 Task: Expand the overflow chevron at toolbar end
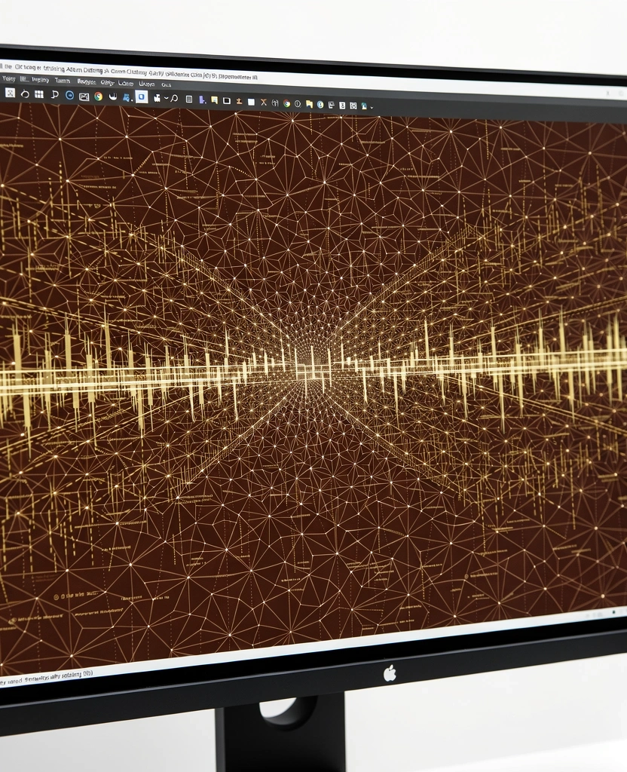point(372,107)
